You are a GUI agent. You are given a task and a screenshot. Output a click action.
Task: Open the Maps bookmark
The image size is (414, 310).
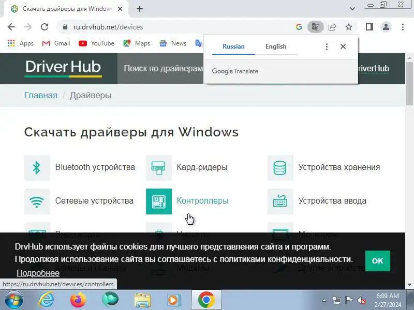(137, 43)
